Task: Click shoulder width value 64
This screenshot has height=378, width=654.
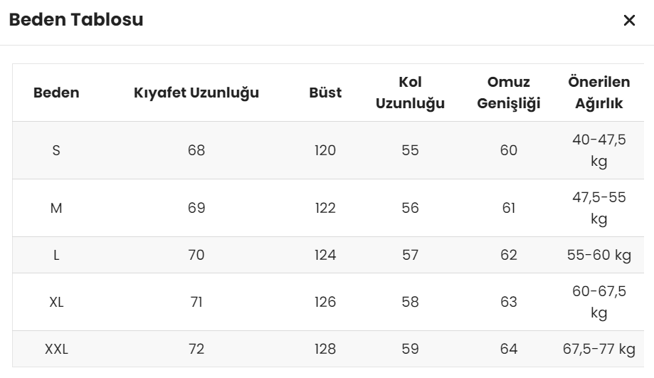Action: 508,349
